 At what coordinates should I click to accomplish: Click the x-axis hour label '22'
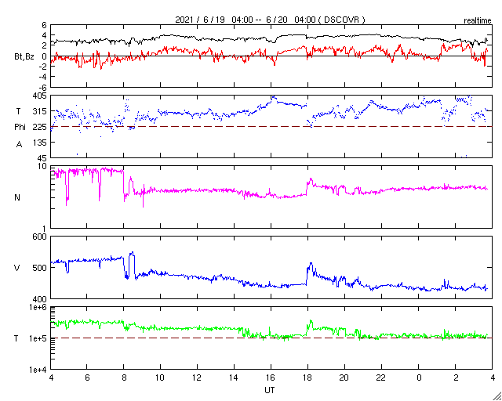coord(381,378)
